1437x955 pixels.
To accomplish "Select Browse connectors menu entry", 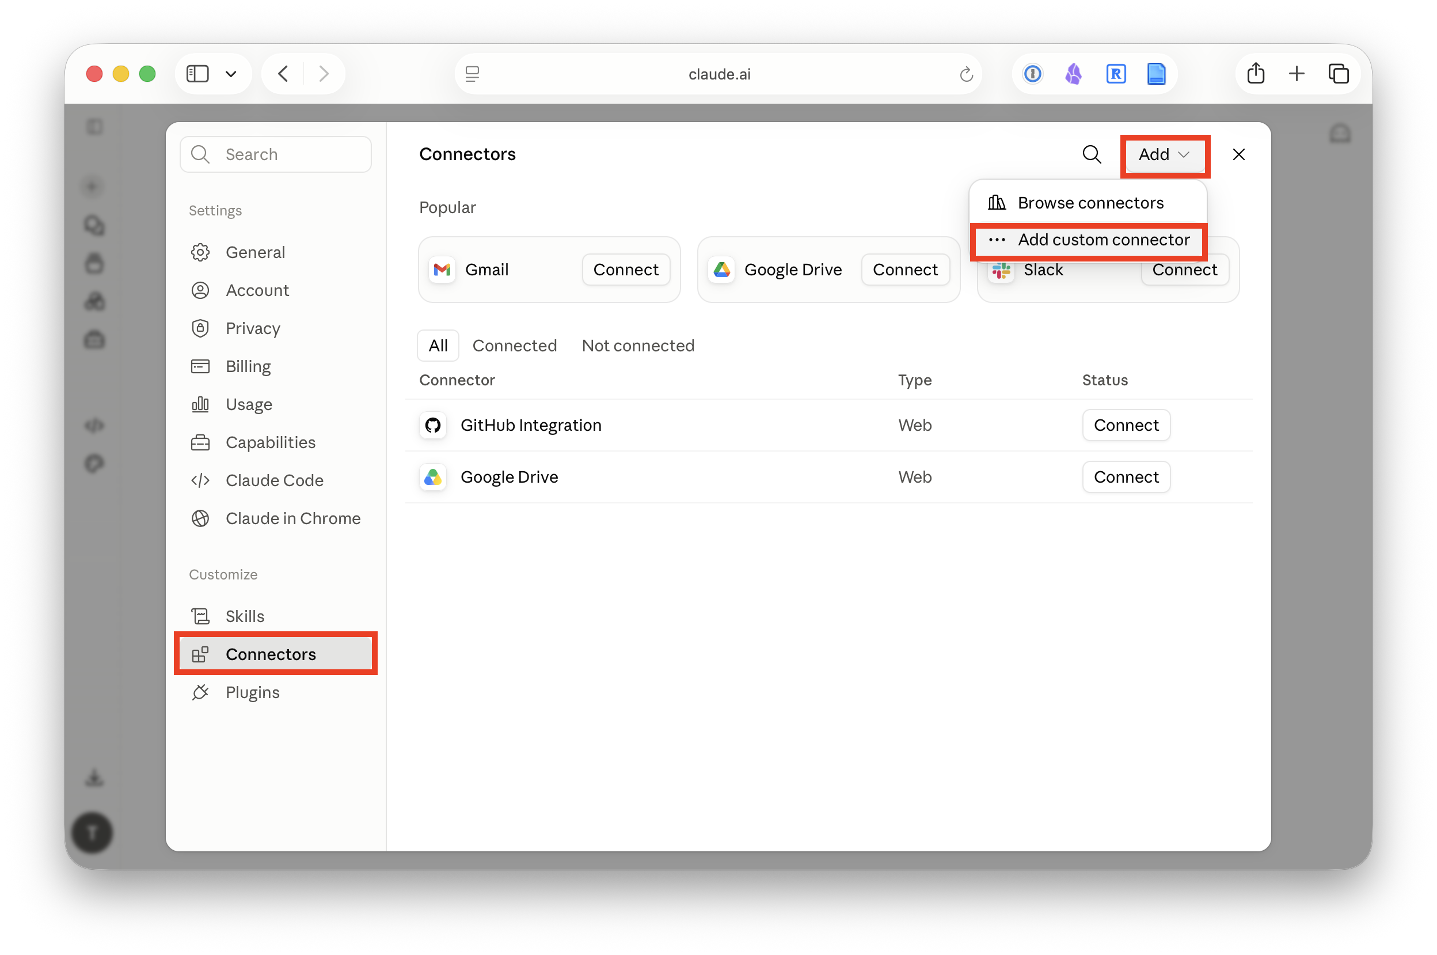I will pyautogui.click(x=1088, y=203).
